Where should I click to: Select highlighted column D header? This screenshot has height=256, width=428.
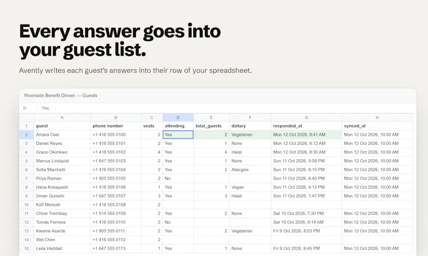178,118
